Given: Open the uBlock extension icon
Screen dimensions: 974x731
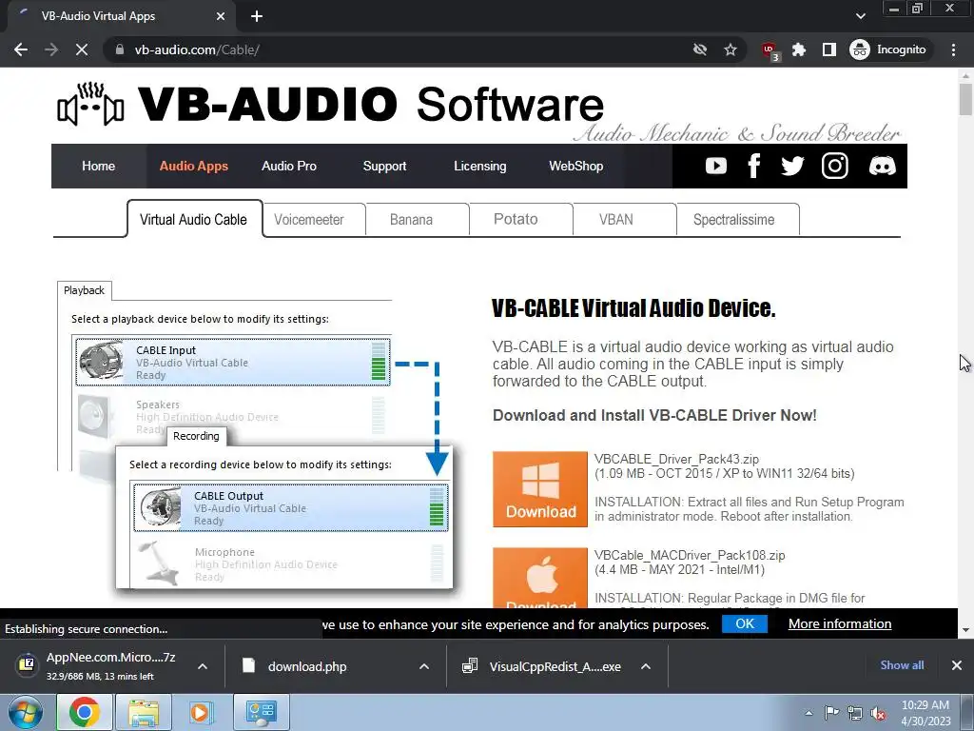Looking at the screenshot, I should [x=769, y=50].
